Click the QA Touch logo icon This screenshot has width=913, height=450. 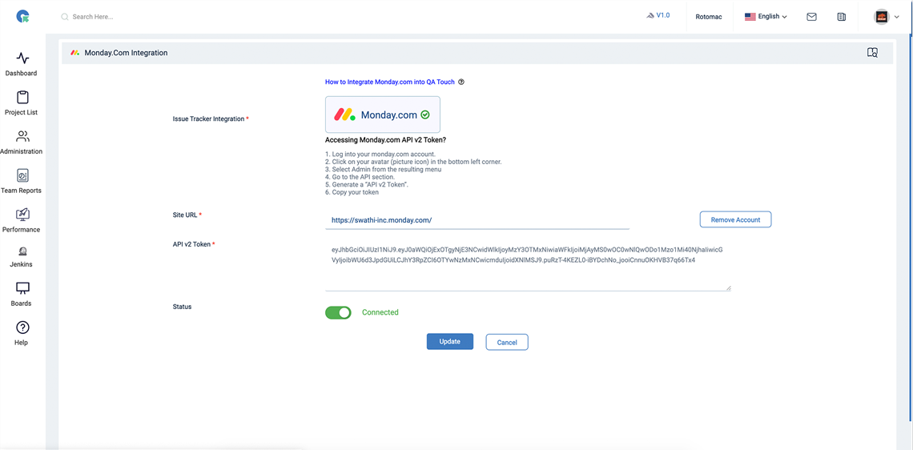(x=23, y=17)
